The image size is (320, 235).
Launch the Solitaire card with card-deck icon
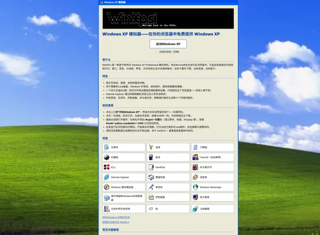click(x=168, y=157)
